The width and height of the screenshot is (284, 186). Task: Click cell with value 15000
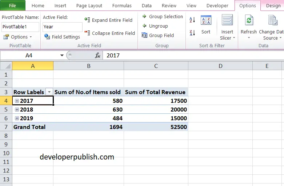(156, 118)
